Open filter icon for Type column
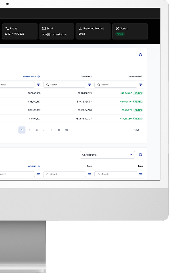 141,174
